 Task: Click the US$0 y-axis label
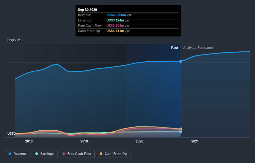(11, 133)
